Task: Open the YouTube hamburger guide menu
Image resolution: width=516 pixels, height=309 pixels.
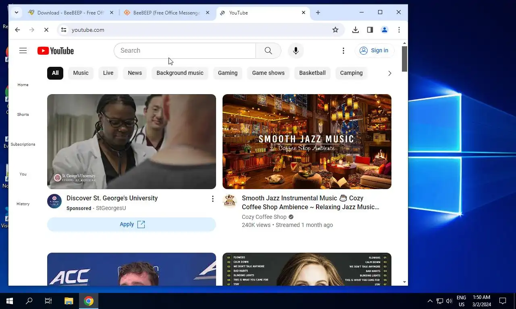Action: (x=23, y=51)
